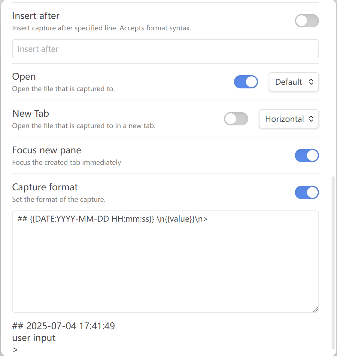Click the text area resize handle

click(315, 309)
